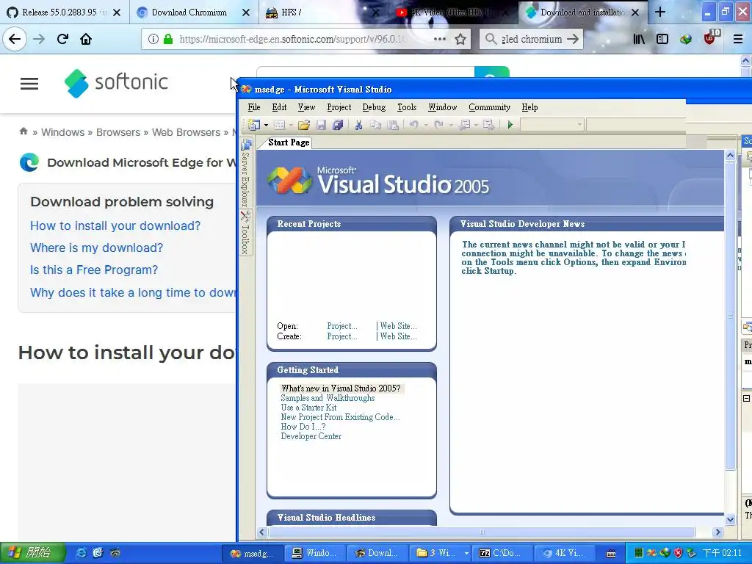Click the Add New Item toolbar icon
The width and height of the screenshot is (752, 564).
point(279,125)
